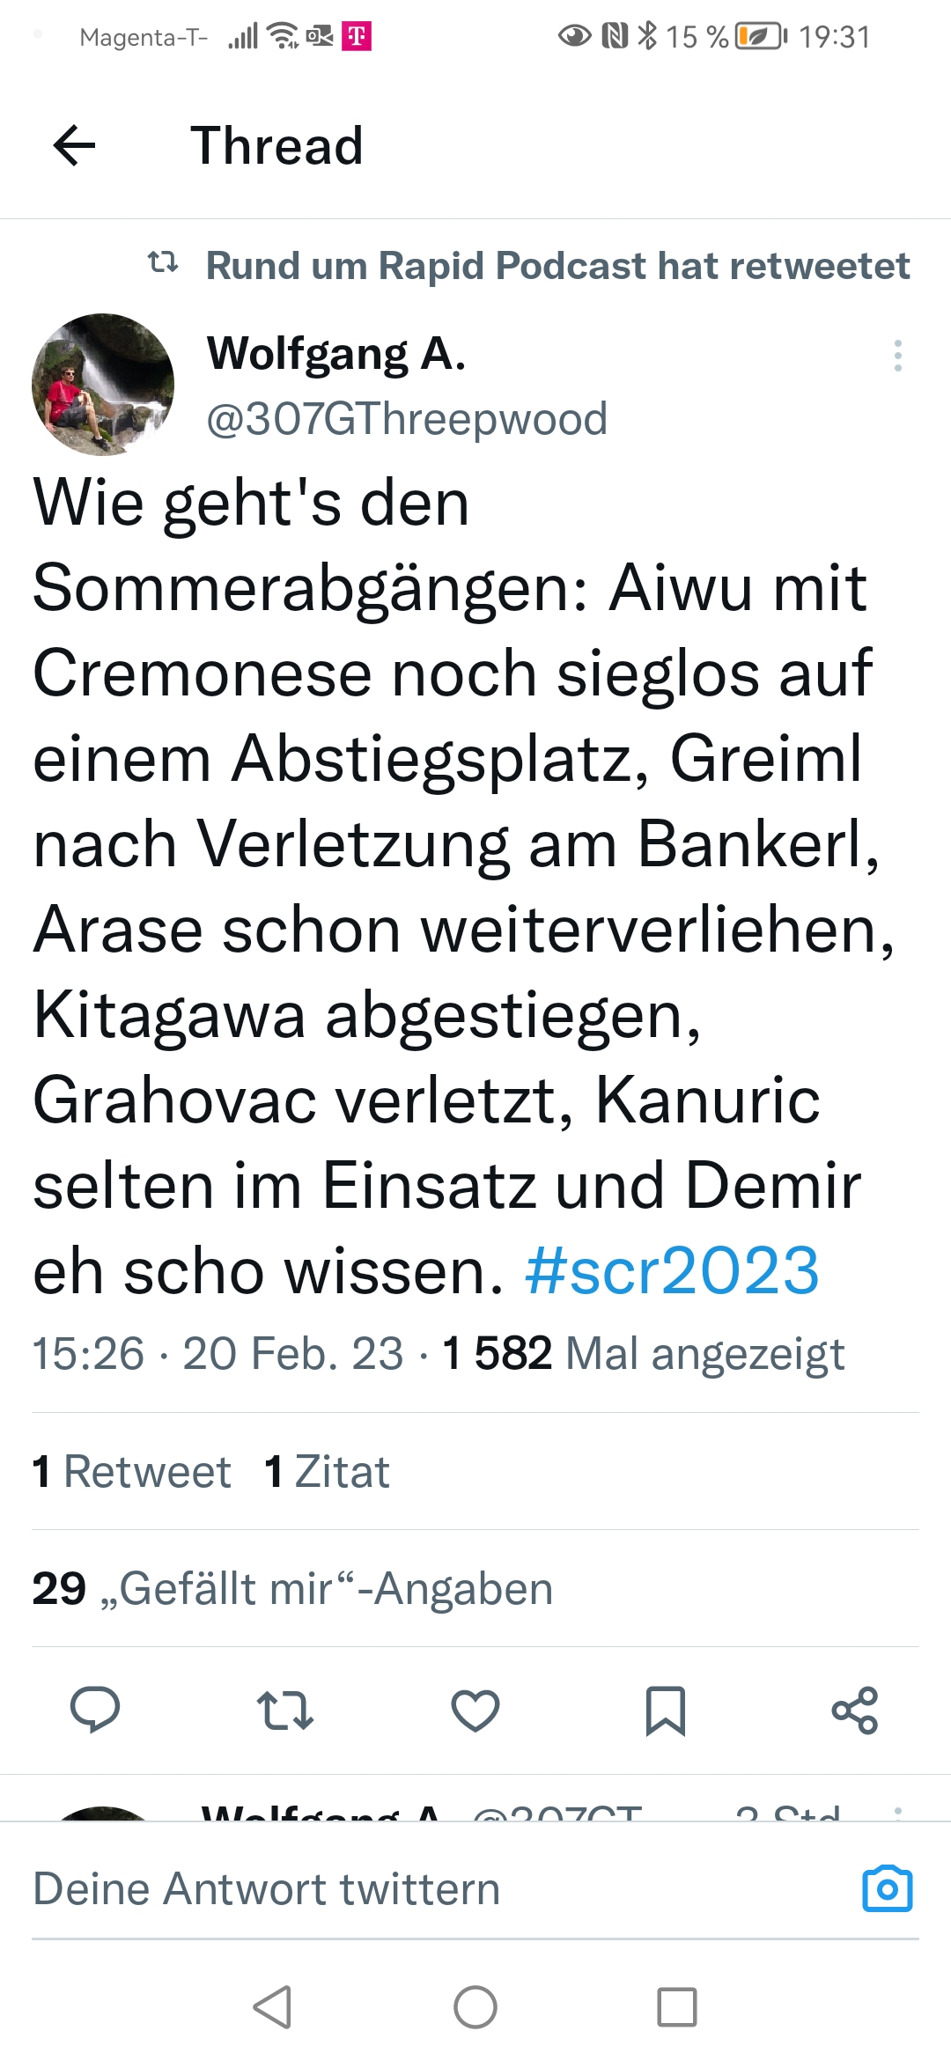
Task: Open recent apps with the square button
Action: [x=677, y=2007]
